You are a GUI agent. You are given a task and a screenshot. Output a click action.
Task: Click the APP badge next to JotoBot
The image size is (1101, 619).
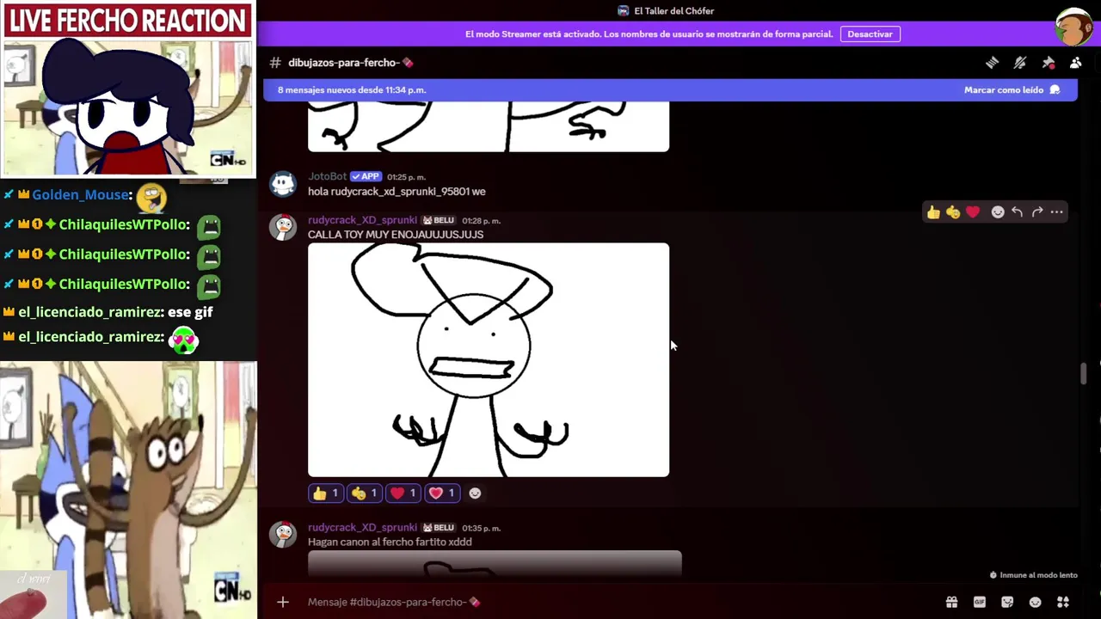366,177
